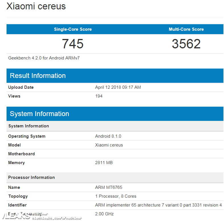This screenshot has width=224, height=221.
Task: Click the Upload Date label
Action: (x=21, y=87)
